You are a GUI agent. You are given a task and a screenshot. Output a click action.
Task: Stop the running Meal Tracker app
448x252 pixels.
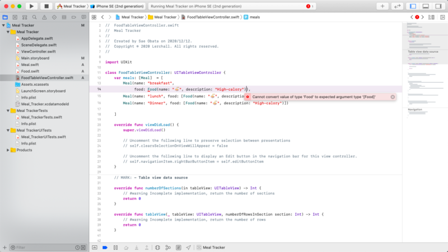46,6
